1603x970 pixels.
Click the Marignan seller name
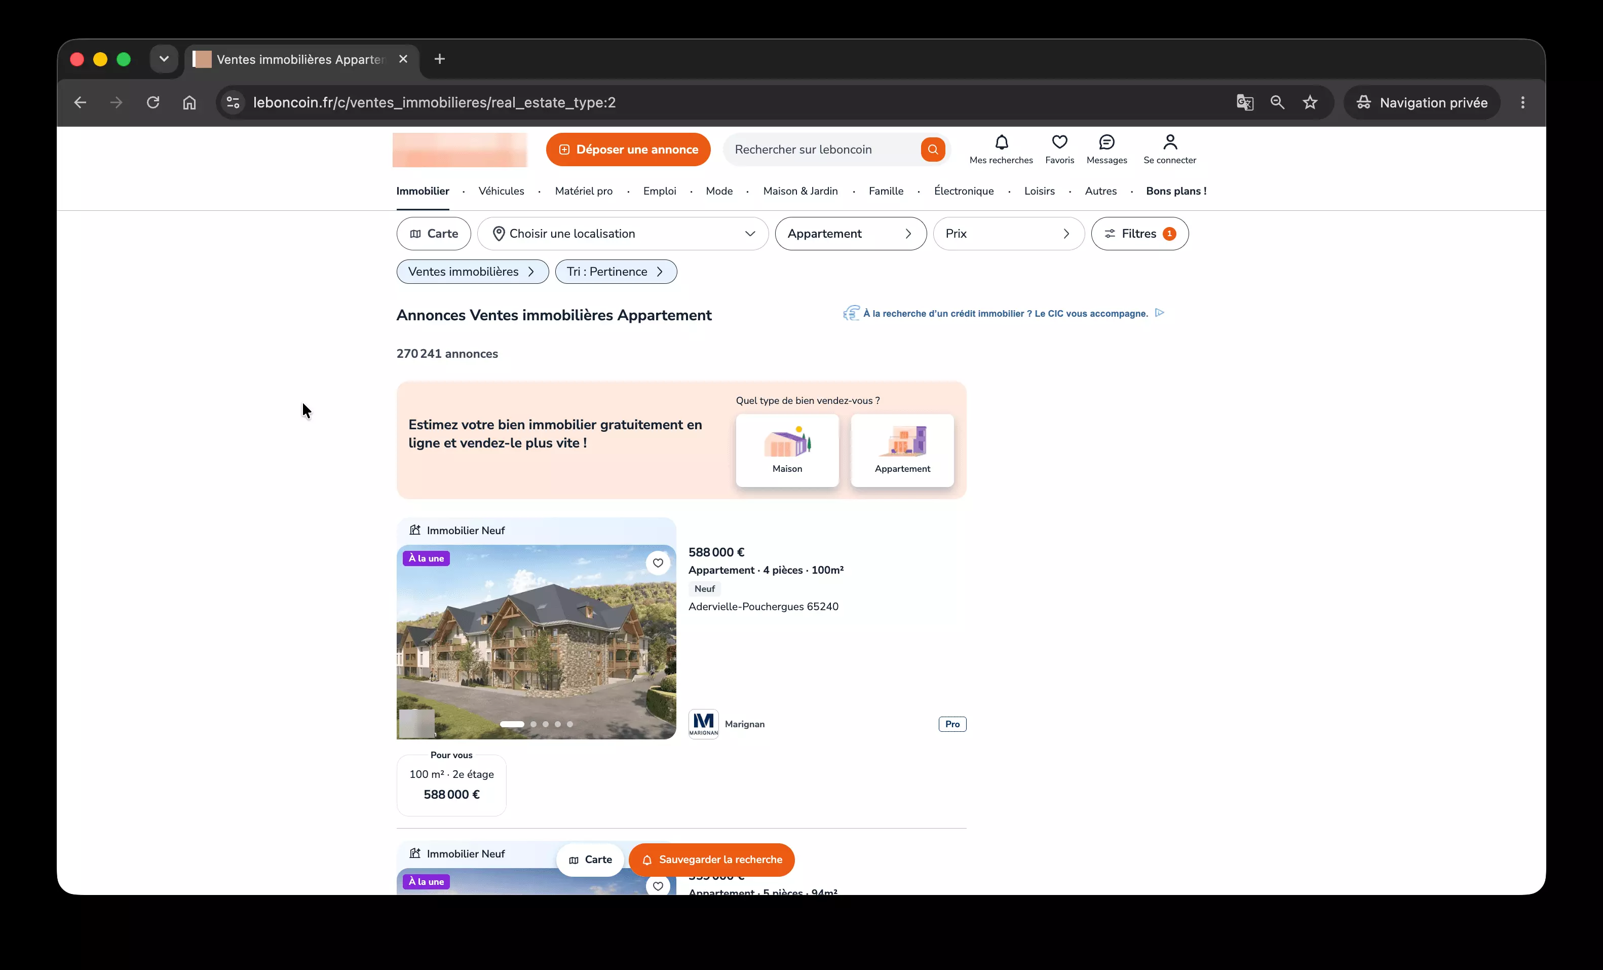click(744, 724)
